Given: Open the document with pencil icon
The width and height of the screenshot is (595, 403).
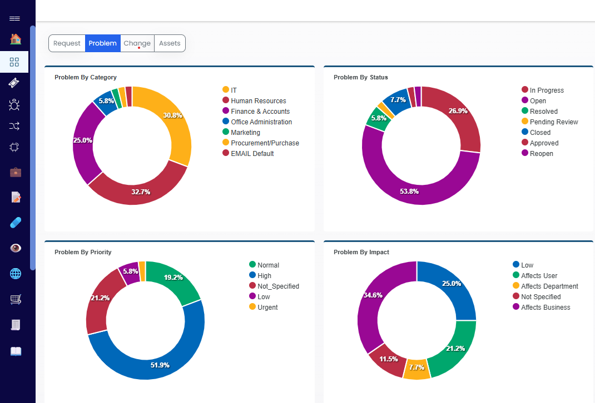Looking at the screenshot, I should coord(16,197).
